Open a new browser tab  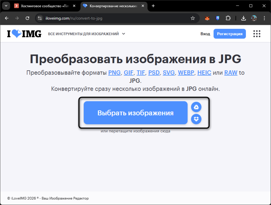point(153,6)
